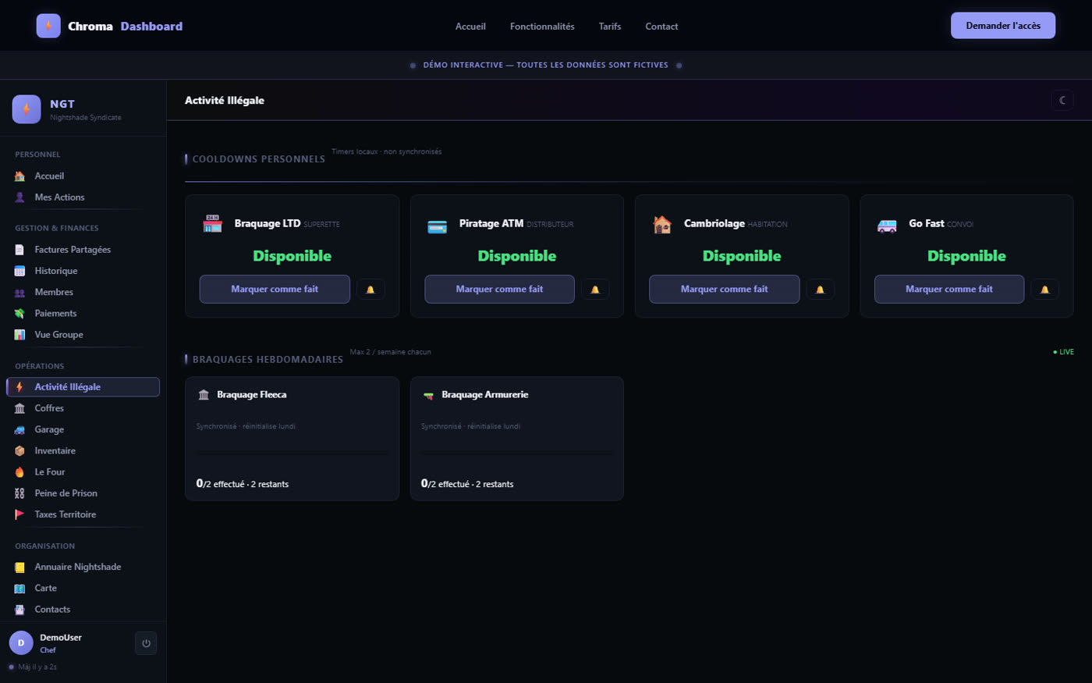The height and width of the screenshot is (683, 1092).
Task: Click the Garage car icon
Action: point(19,429)
